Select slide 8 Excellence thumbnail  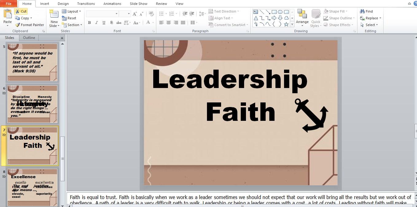(x=33, y=187)
